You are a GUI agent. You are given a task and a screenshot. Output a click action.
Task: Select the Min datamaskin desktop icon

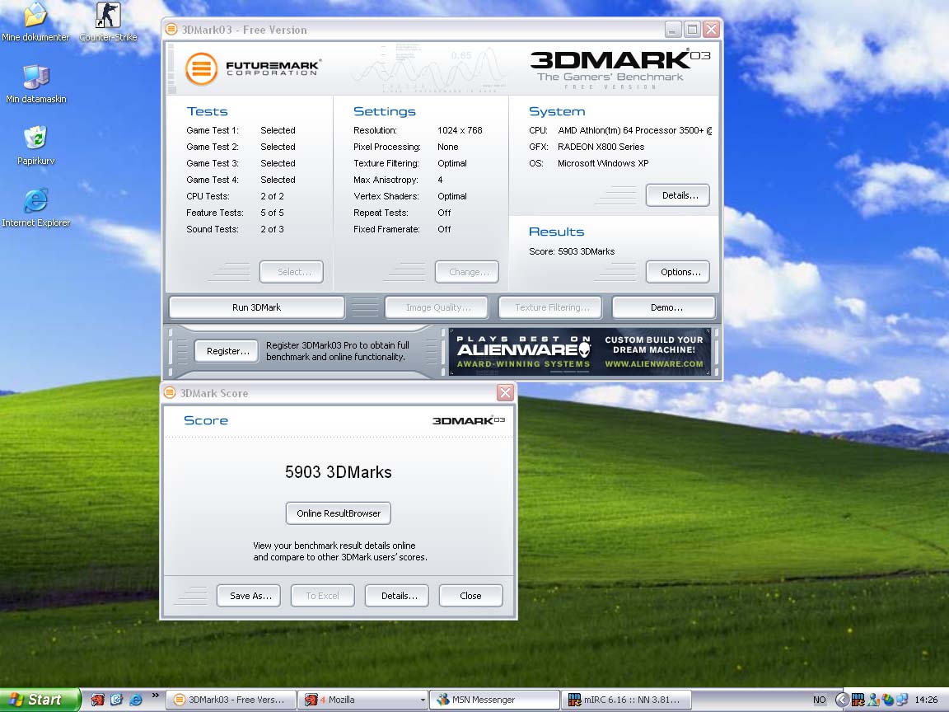pyautogui.click(x=35, y=83)
